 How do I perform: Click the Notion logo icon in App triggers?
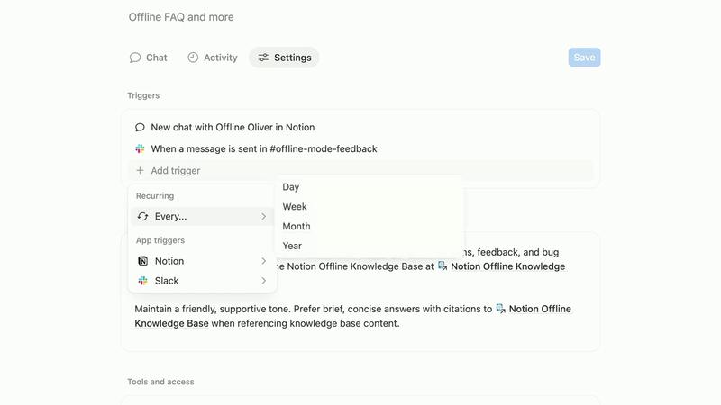(142, 261)
